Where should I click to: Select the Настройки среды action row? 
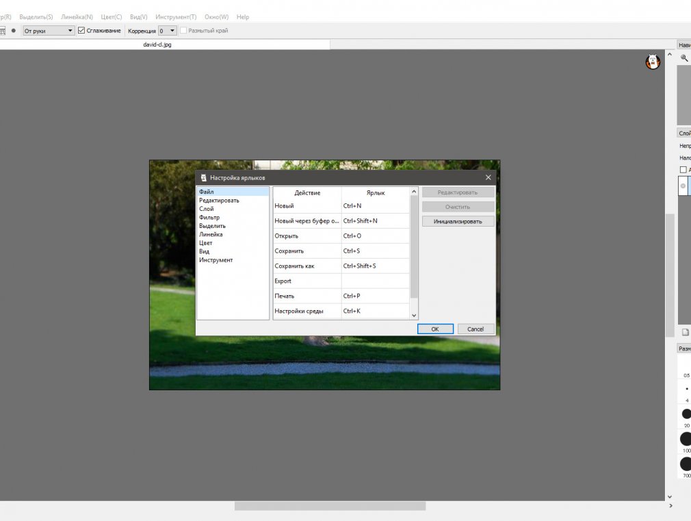(x=341, y=311)
